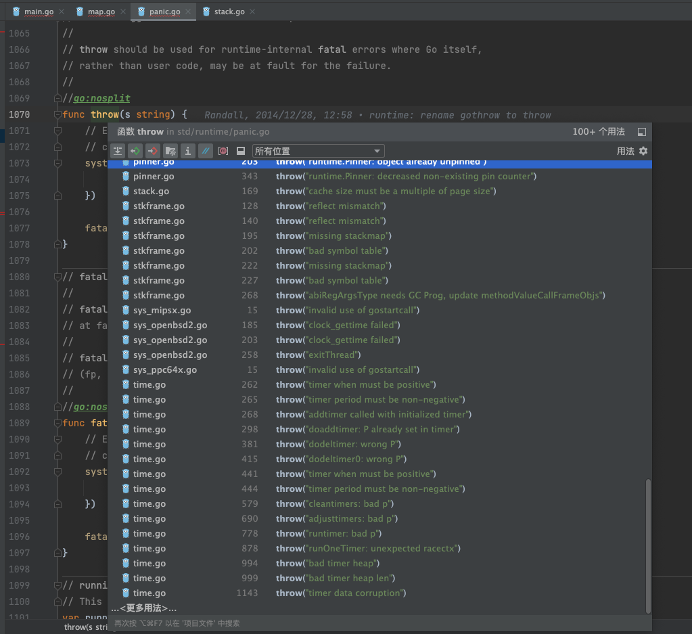
Task: Open the 所有位置 scope dropdown
Action: [318, 151]
